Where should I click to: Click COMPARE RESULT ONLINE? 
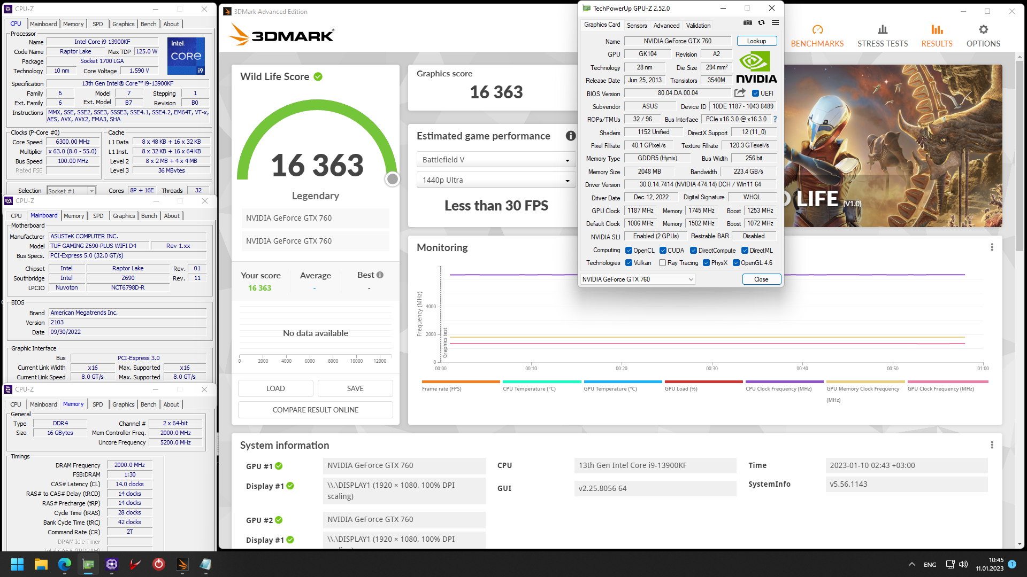316,410
